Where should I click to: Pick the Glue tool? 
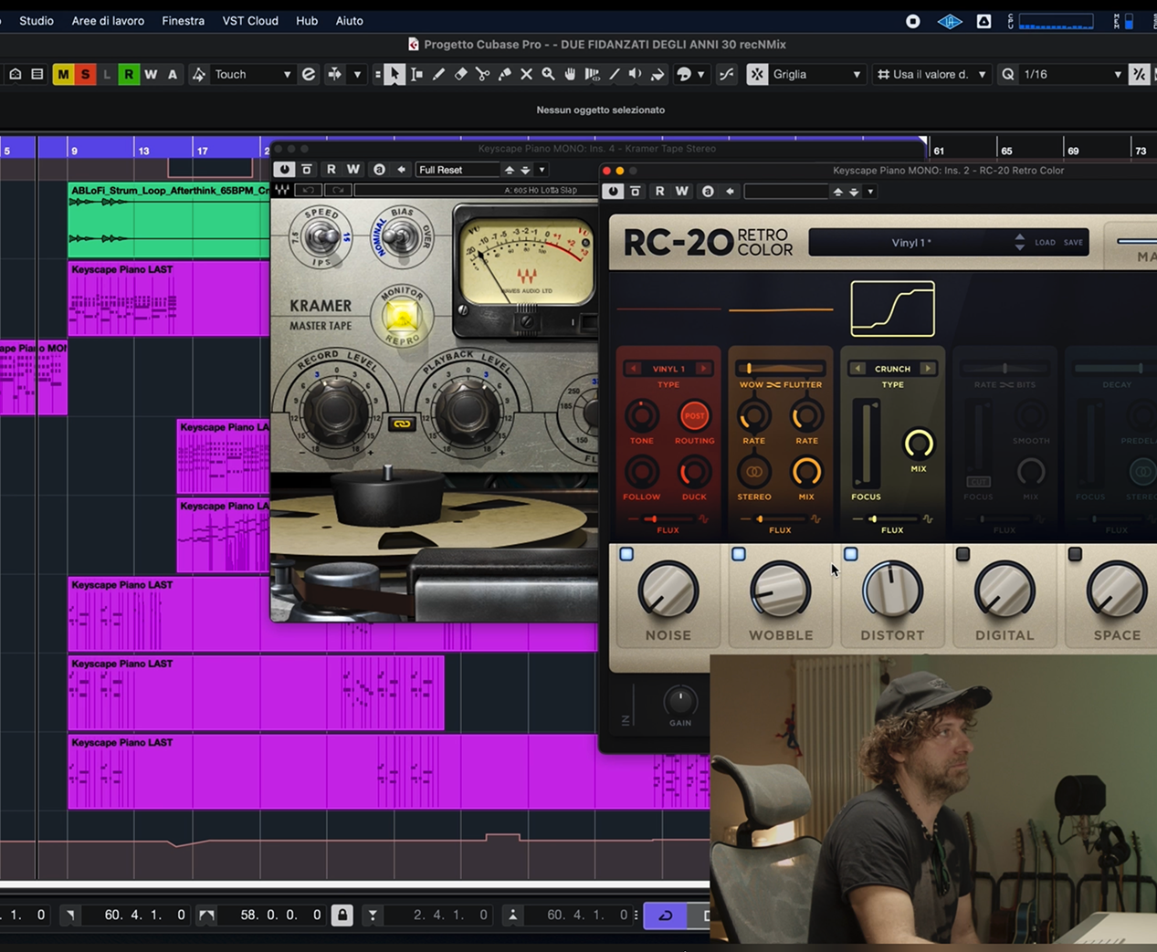click(x=504, y=75)
